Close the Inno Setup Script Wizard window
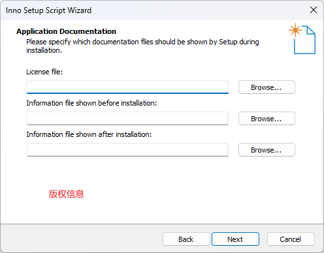324x253 pixels. tap(314, 10)
